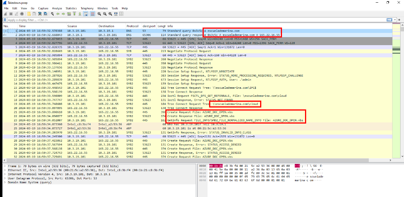Click the add filter button plus

(x=400, y=20)
